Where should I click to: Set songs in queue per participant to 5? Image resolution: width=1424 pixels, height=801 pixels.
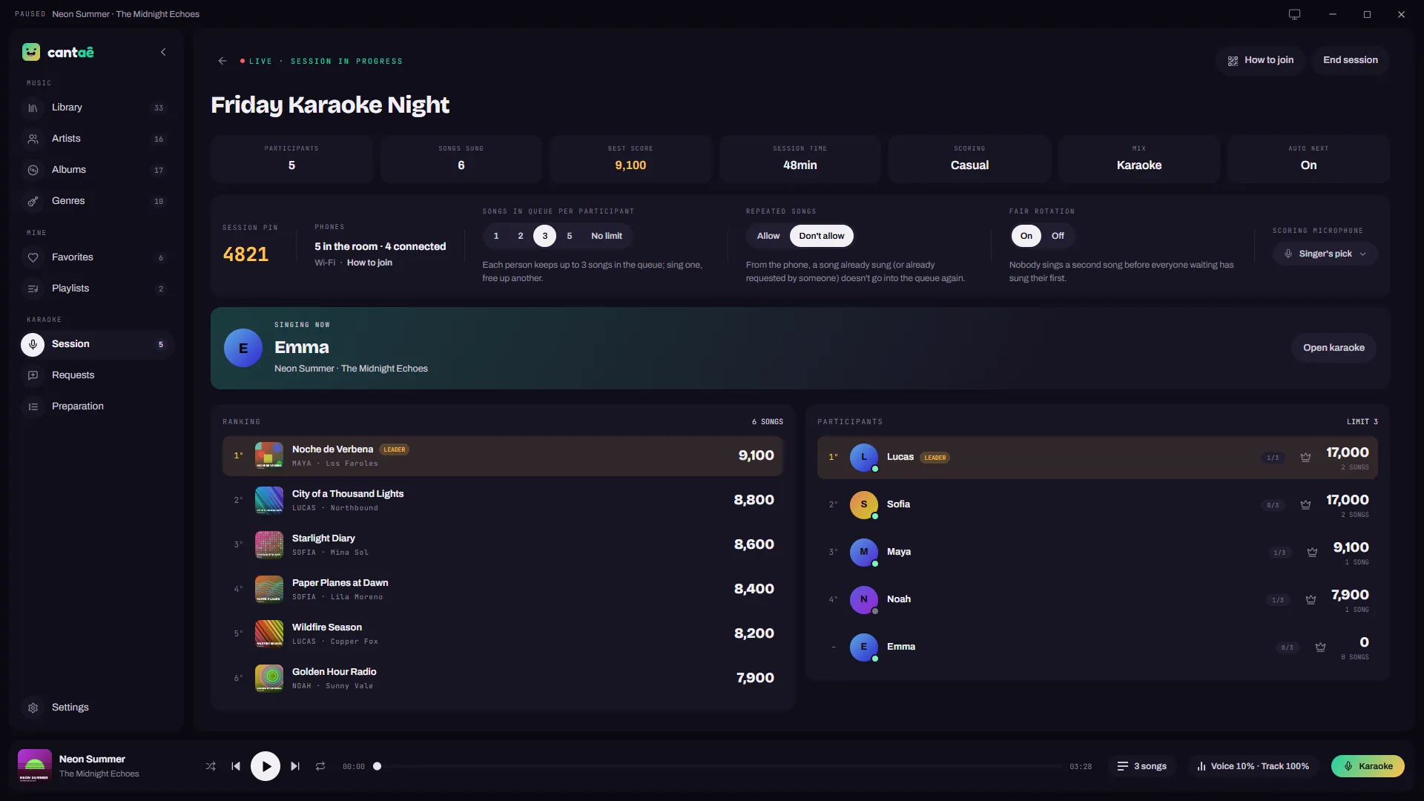(570, 236)
